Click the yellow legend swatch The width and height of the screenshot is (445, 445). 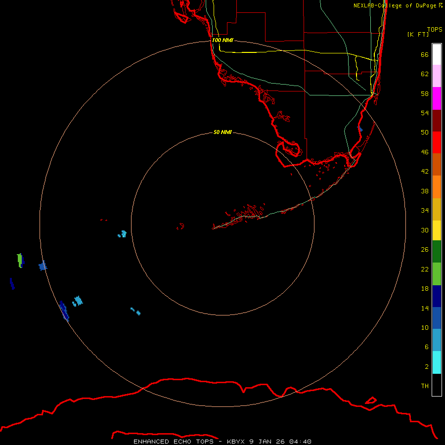437,230
